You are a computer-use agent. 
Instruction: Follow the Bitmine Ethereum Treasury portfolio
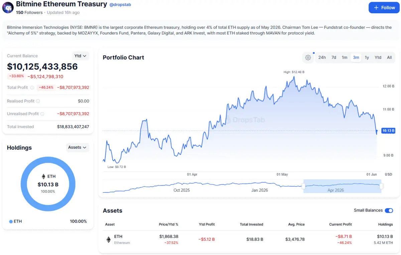(384, 8)
